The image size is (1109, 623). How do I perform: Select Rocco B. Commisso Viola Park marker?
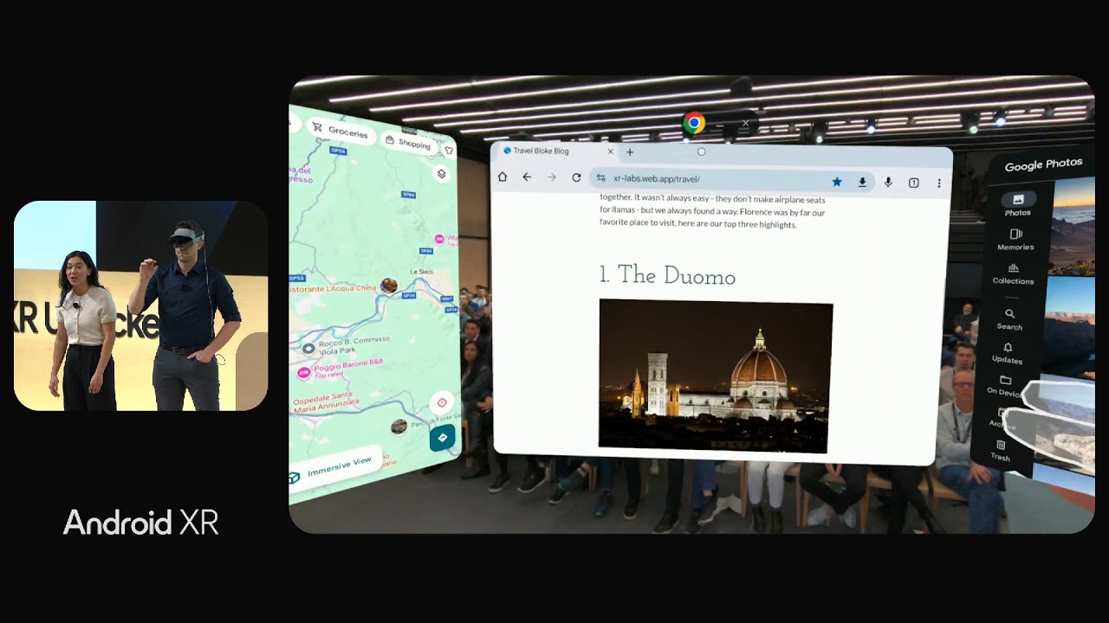pos(308,348)
